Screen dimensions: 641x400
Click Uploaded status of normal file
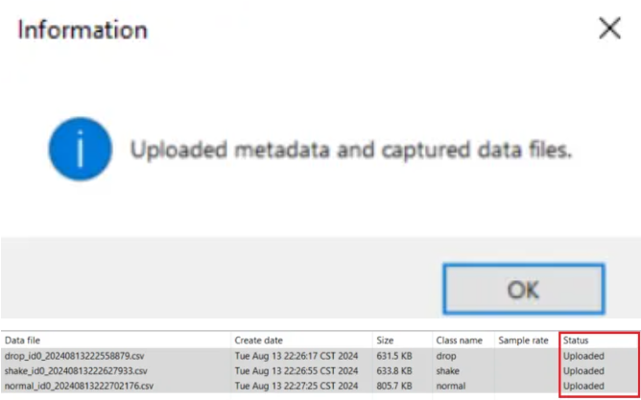(583, 386)
